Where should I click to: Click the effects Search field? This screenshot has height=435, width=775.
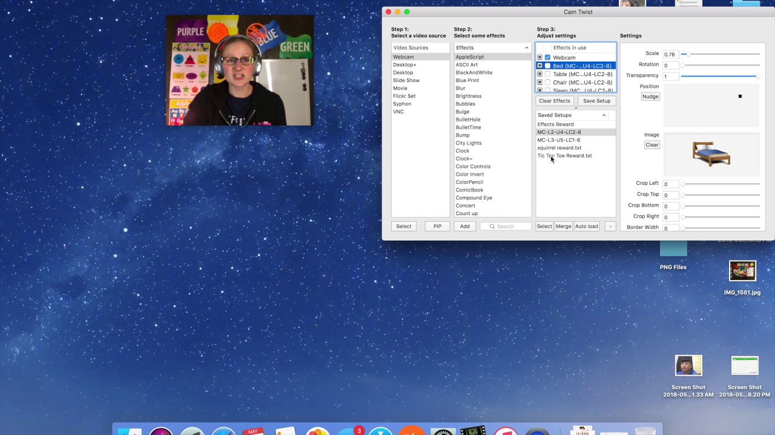506,227
